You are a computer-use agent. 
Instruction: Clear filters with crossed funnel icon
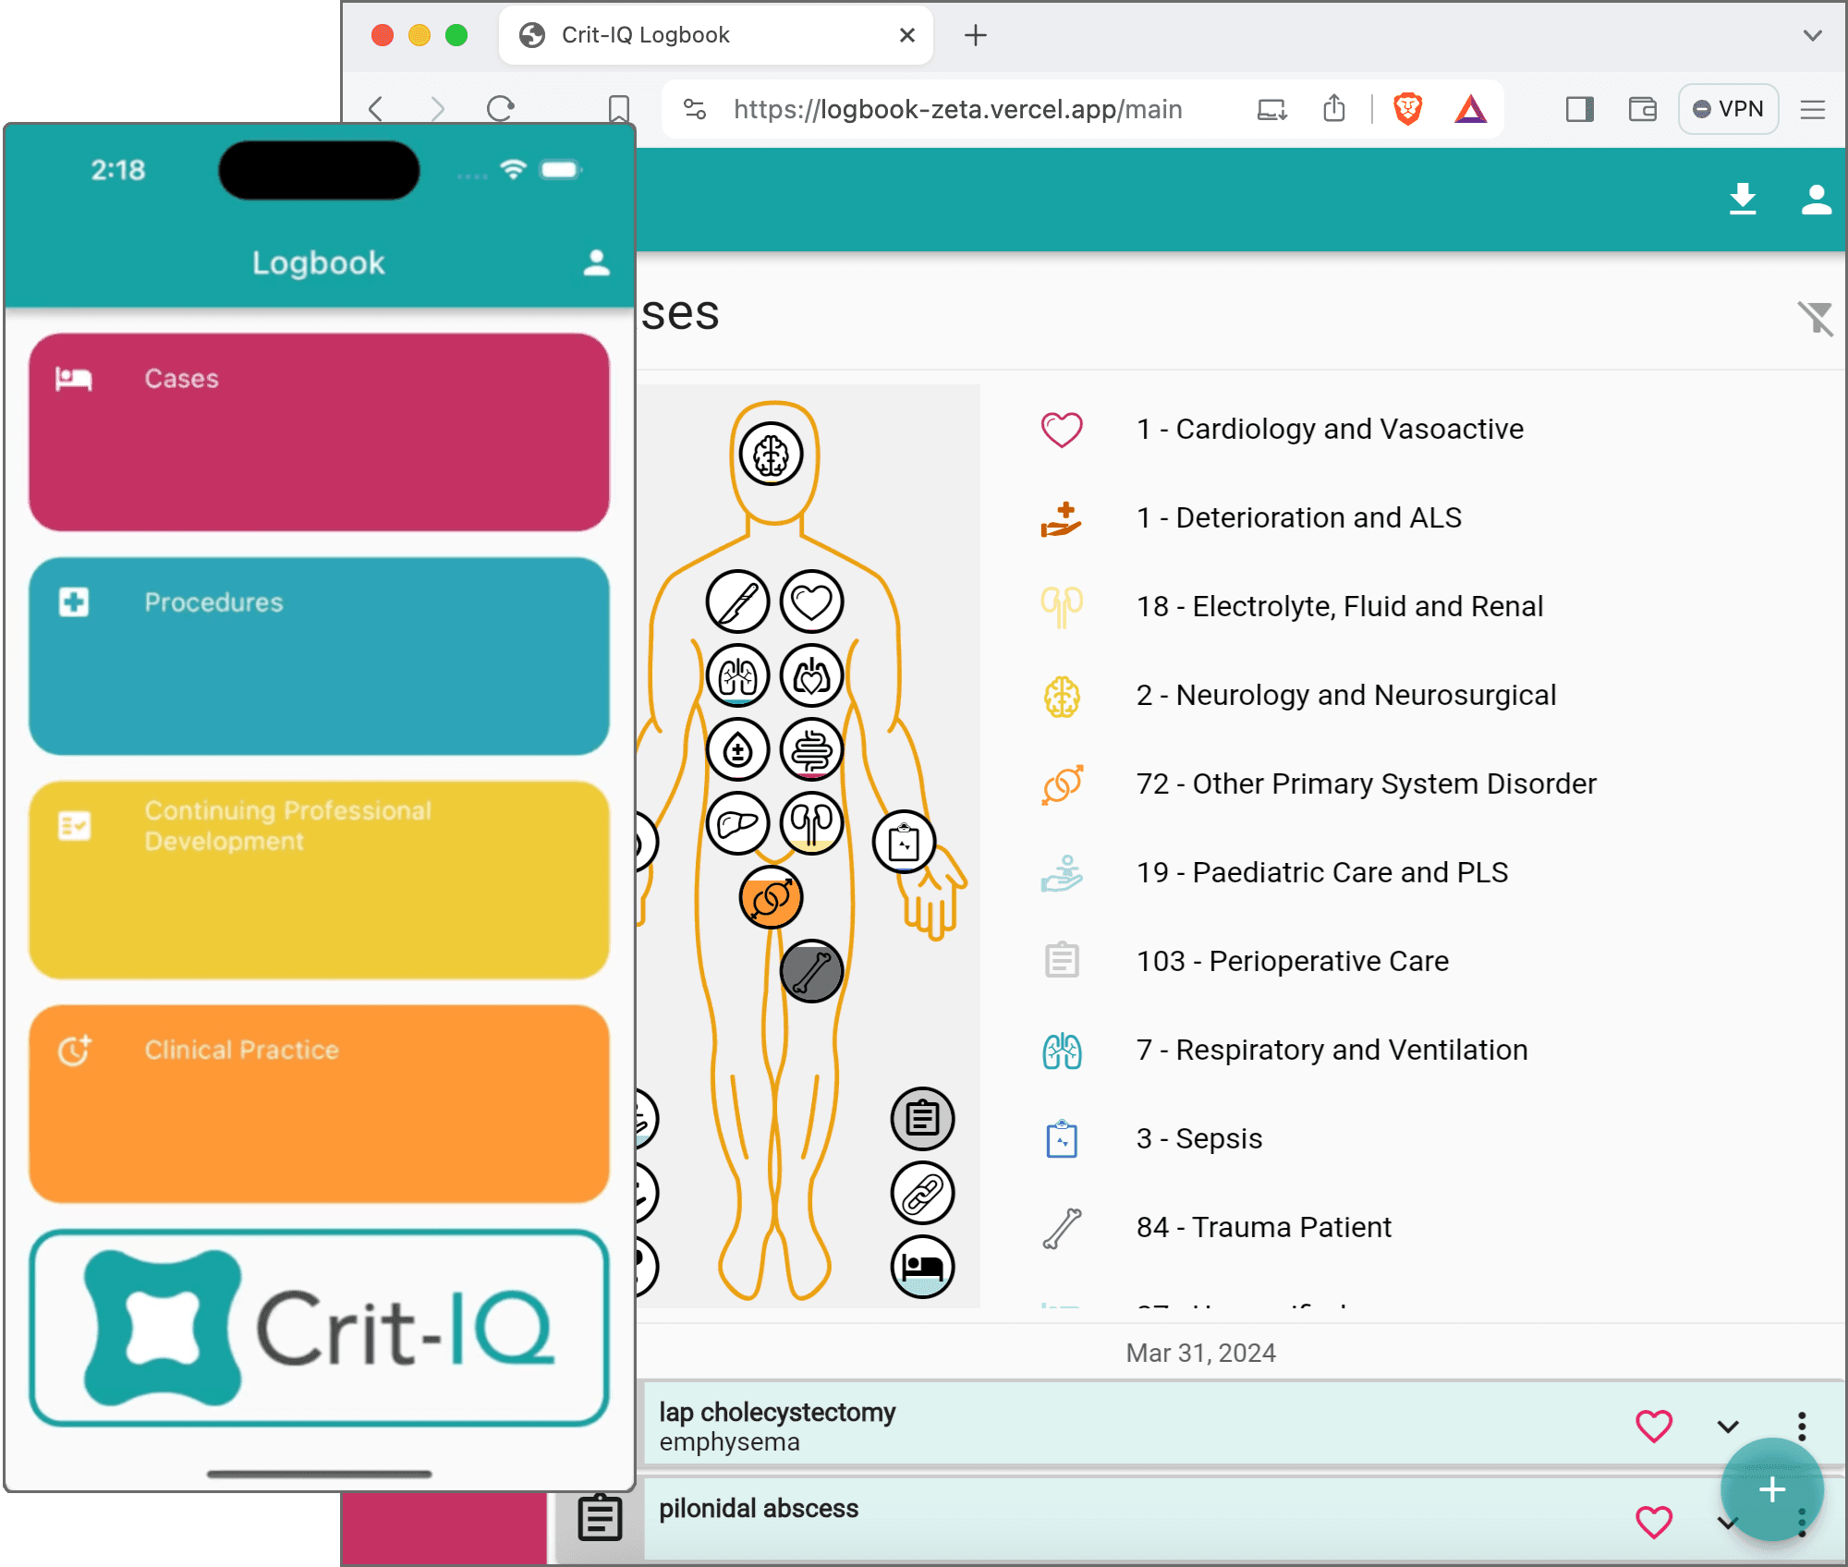tap(1815, 318)
